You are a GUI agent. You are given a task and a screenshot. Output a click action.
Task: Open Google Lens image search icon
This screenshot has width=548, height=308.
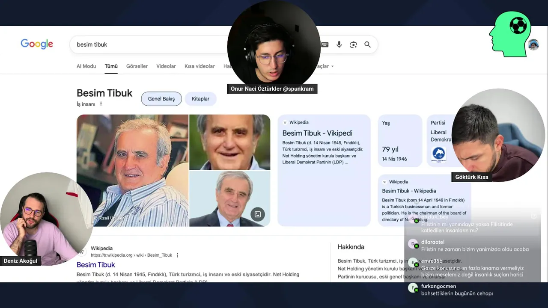(x=353, y=44)
